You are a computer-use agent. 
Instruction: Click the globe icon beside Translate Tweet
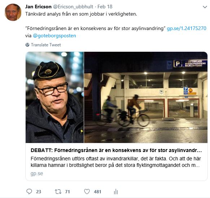click(27, 45)
